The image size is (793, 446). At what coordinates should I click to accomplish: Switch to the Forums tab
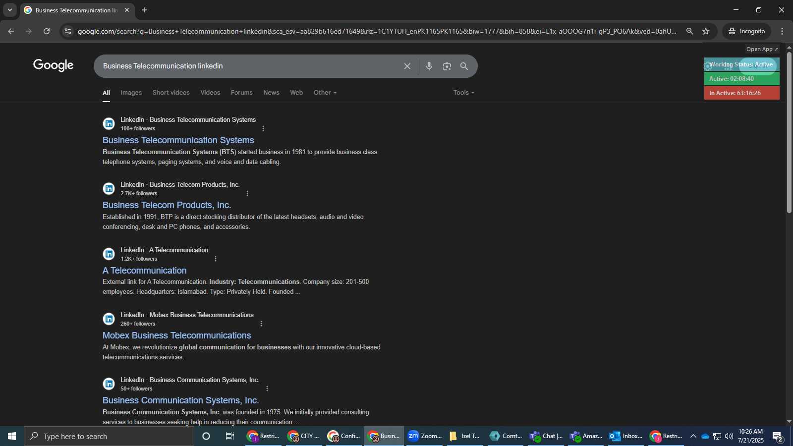click(x=241, y=93)
